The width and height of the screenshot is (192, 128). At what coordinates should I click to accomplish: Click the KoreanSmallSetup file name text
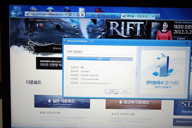tap(95, 83)
